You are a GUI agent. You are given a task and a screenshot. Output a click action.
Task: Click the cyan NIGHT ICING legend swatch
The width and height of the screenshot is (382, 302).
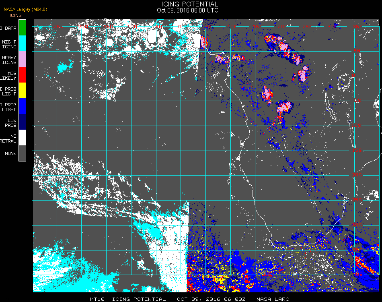point(22,43)
